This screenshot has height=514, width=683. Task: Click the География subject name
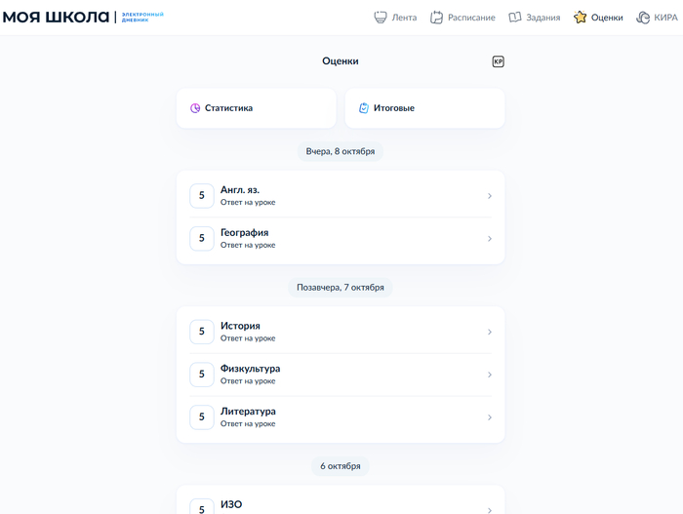(x=244, y=232)
